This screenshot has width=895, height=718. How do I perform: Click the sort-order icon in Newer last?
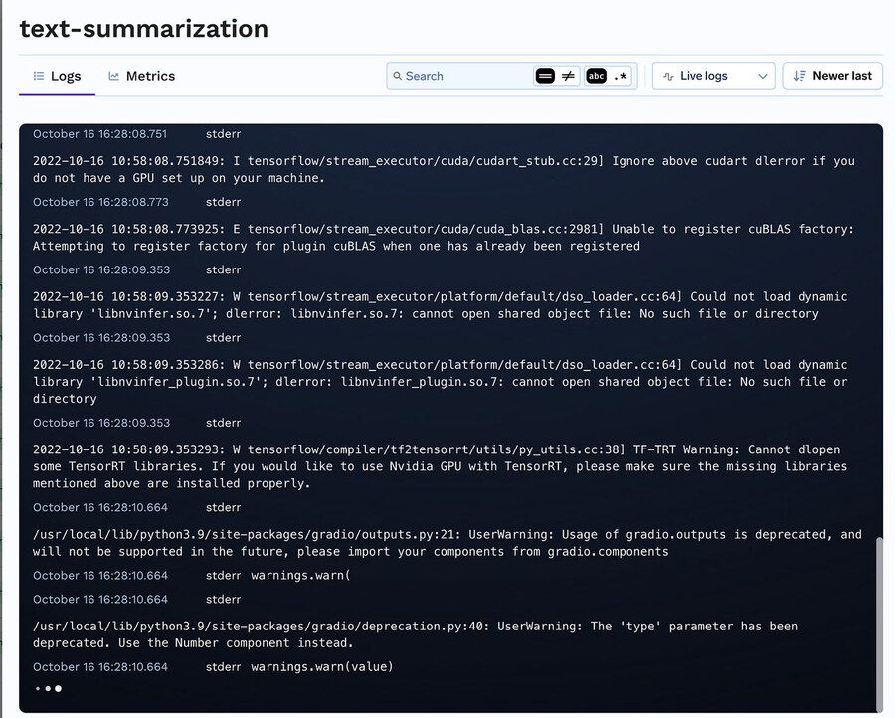tap(799, 76)
